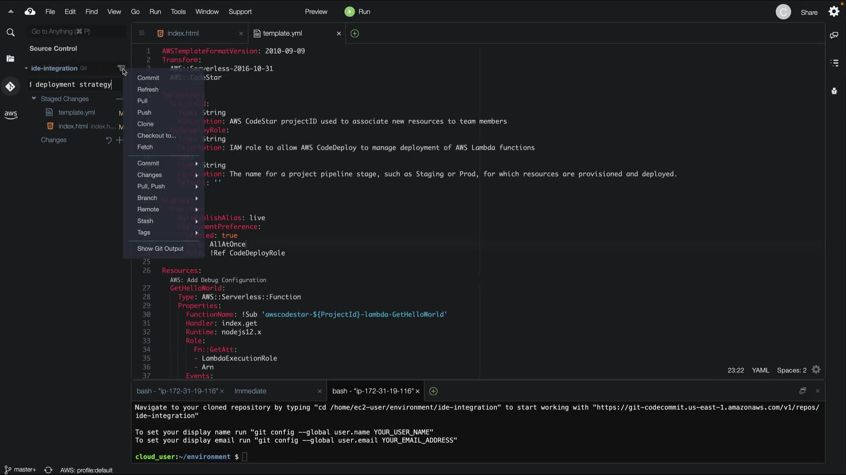Click the Share button
Image resolution: width=846 pixels, height=475 pixels.
[x=809, y=12]
